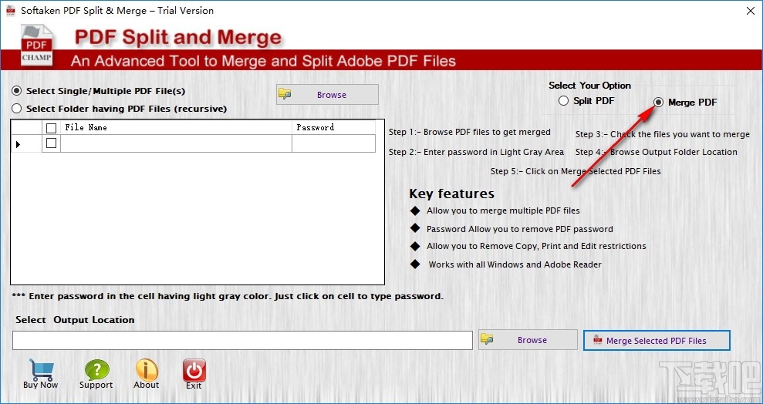Viewport: 763px width, 404px height.
Task: Click the empty File Name cell in the first row
Action: (176, 143)
